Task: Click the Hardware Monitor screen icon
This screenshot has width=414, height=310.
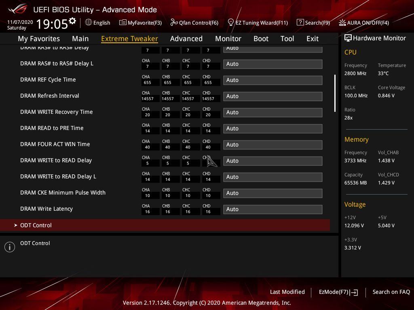Action: pyautogui.click(x=348, y=38)
